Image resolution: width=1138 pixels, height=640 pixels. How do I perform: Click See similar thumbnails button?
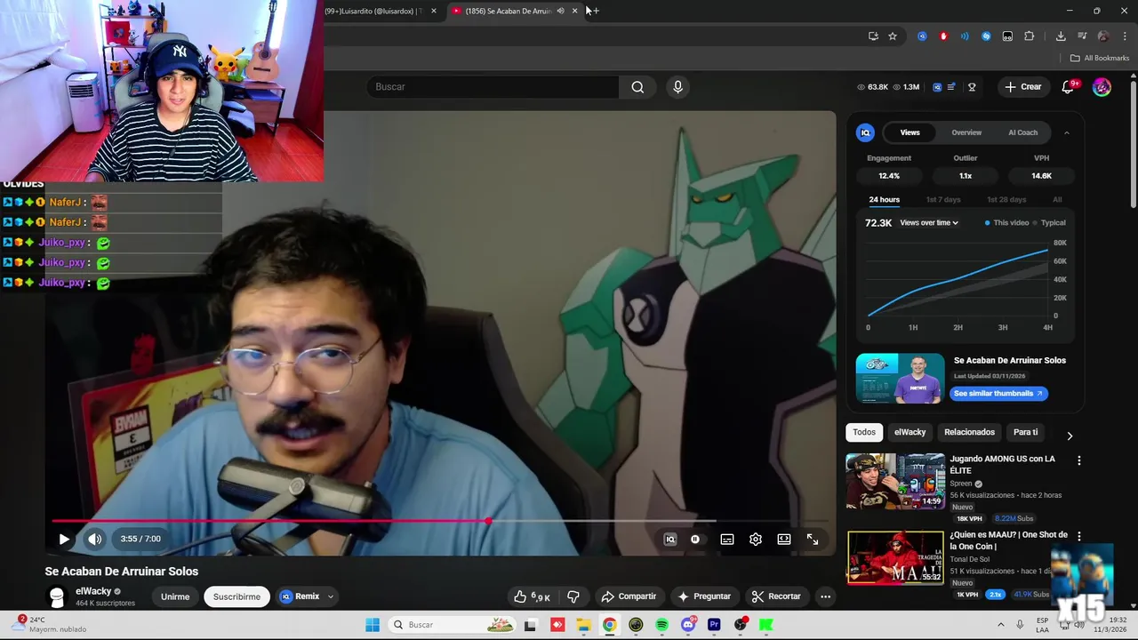pyautogui.click(x=998, y=393)
